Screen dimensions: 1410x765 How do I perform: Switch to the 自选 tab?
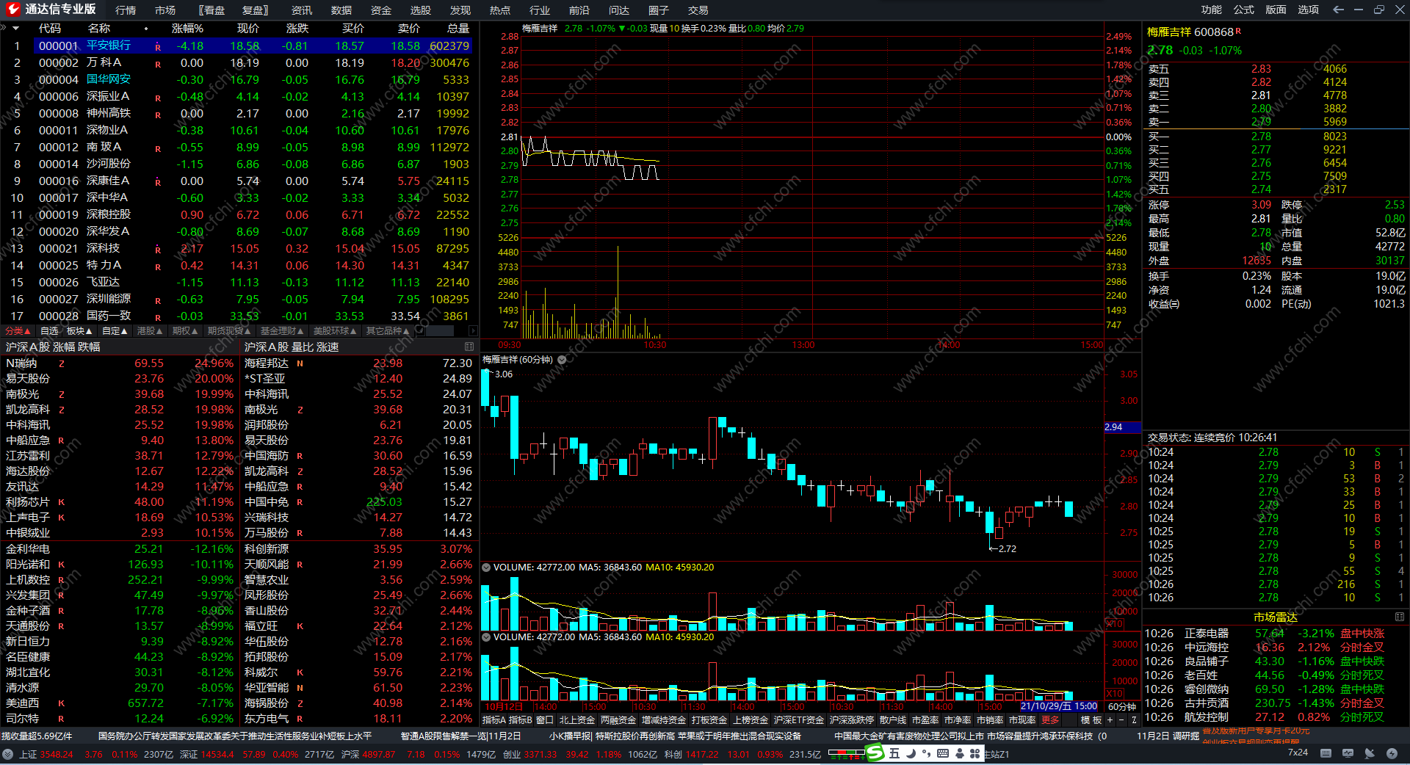(49, 331)
